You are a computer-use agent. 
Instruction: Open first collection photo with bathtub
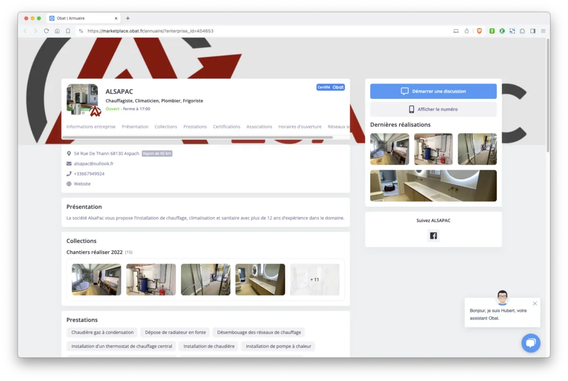tap(96, 279)
